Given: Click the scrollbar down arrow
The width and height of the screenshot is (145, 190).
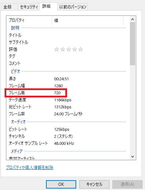Looking at the screenshot, I should [132, 157].
